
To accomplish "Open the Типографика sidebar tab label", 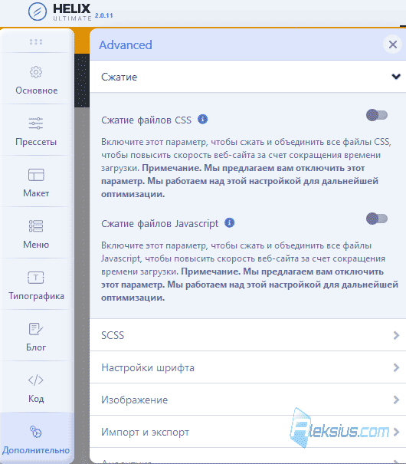I will coord(36,296).
